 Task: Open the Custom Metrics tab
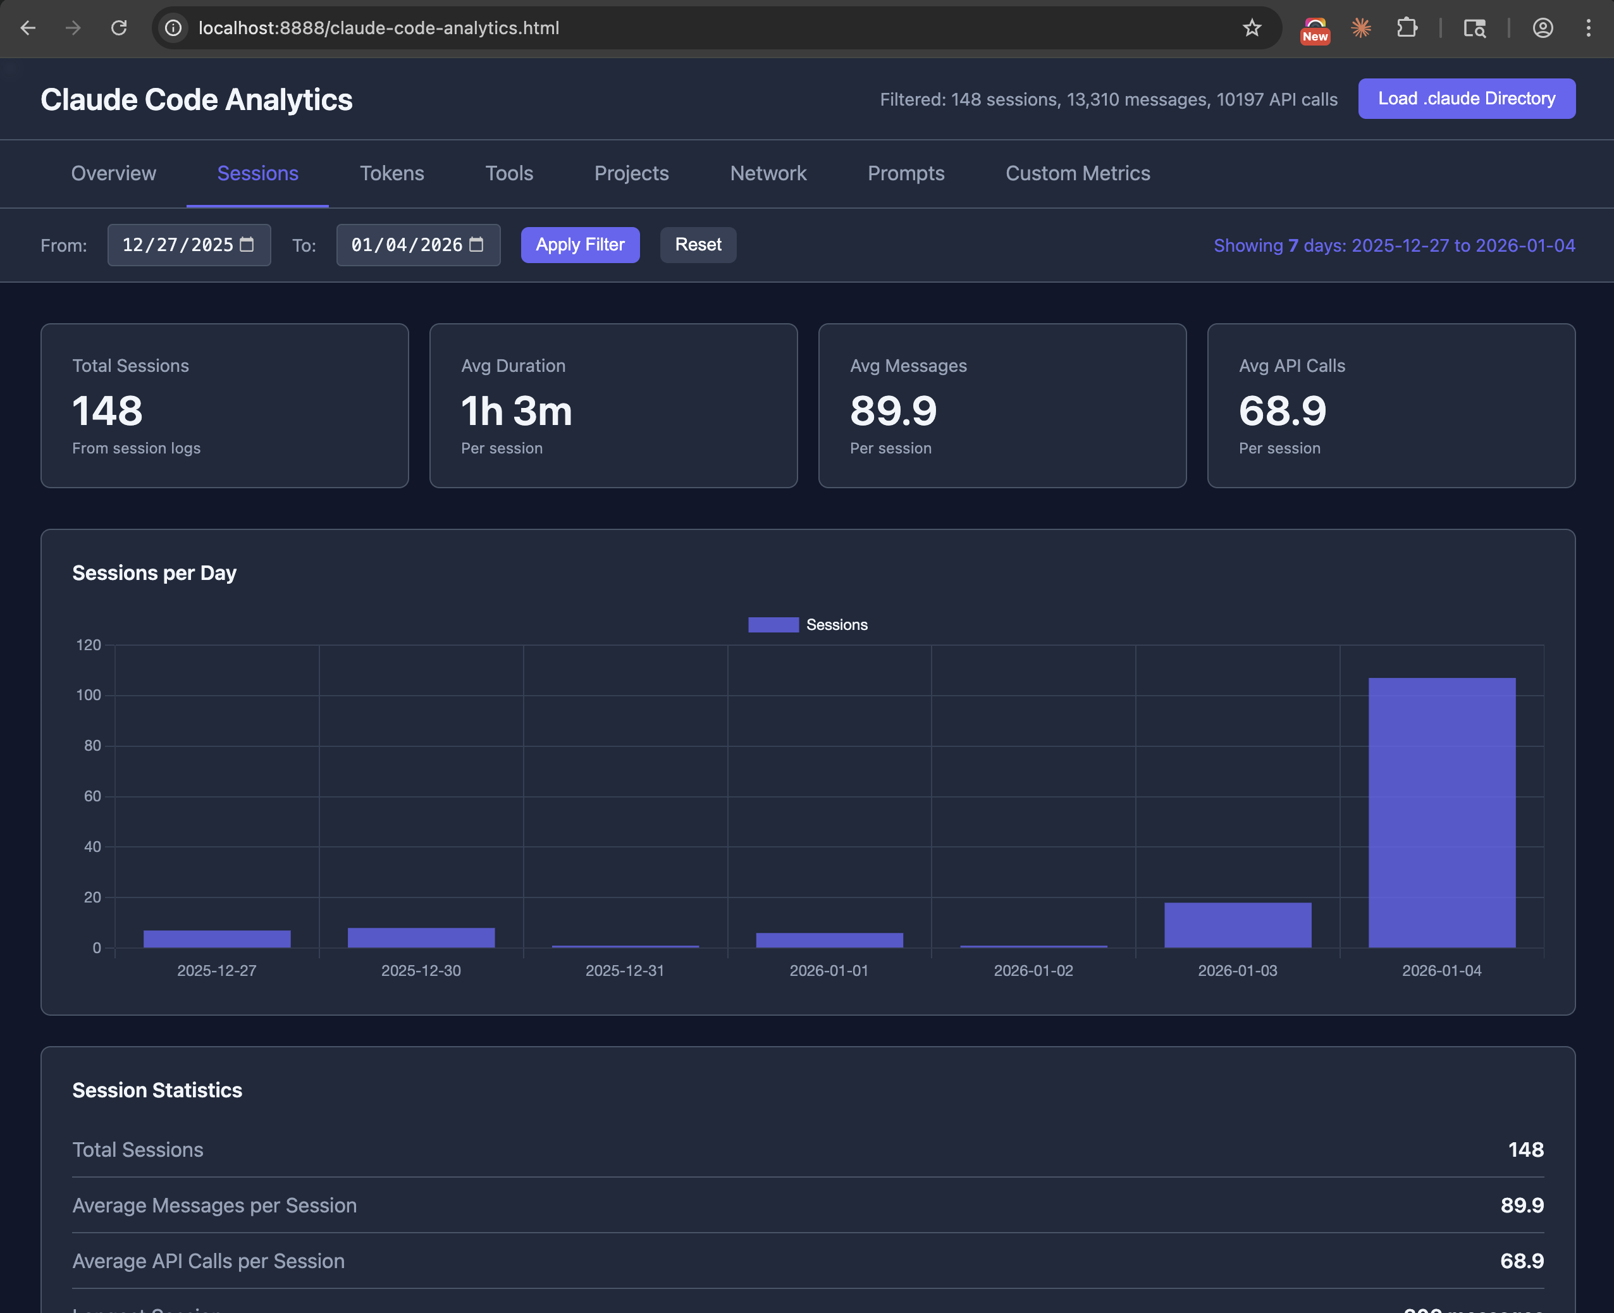pyautogui.click(x=1078, y=173)
